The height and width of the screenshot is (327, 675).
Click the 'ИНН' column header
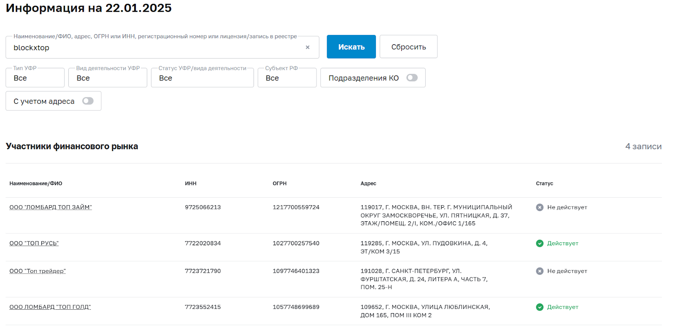(x=191, y=183)
